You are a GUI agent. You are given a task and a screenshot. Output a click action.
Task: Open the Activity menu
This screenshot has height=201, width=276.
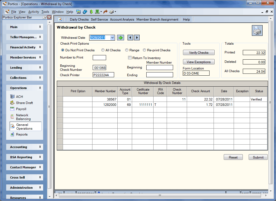click(x=33, y=12)
